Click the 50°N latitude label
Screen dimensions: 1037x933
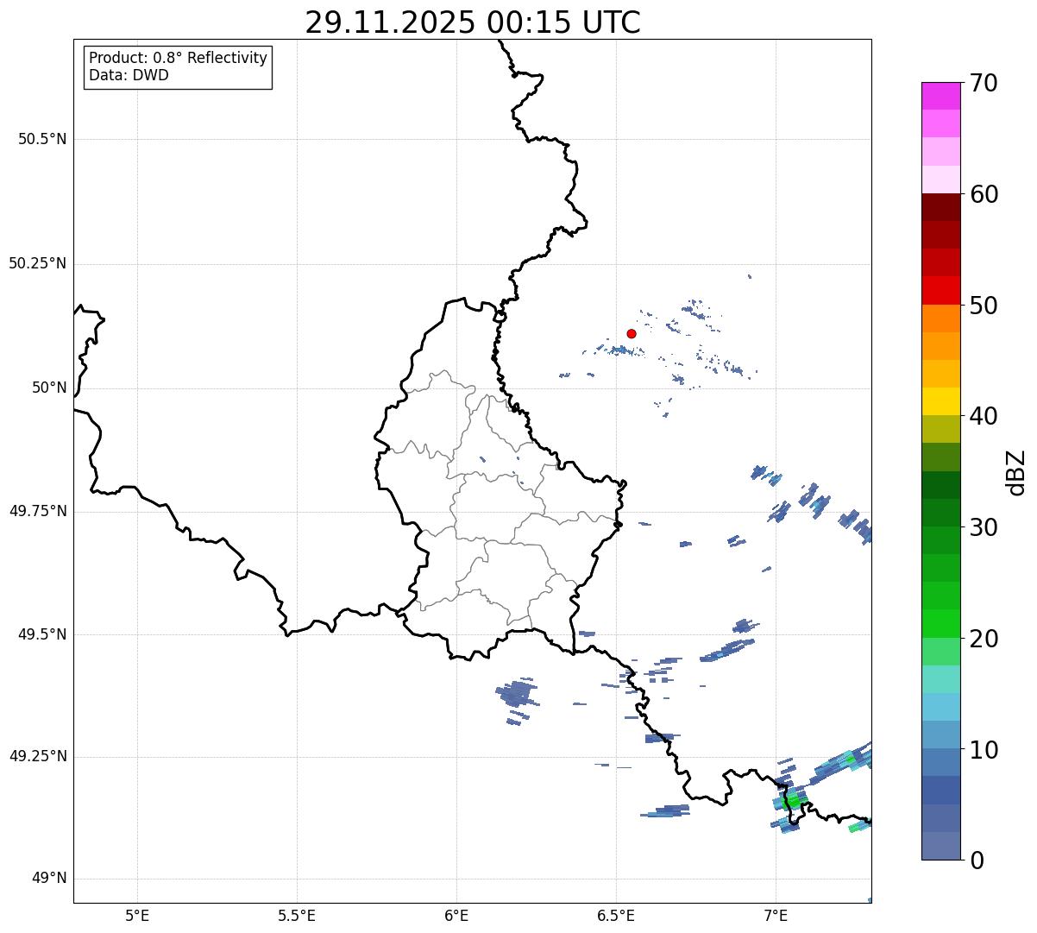(49, 388)
